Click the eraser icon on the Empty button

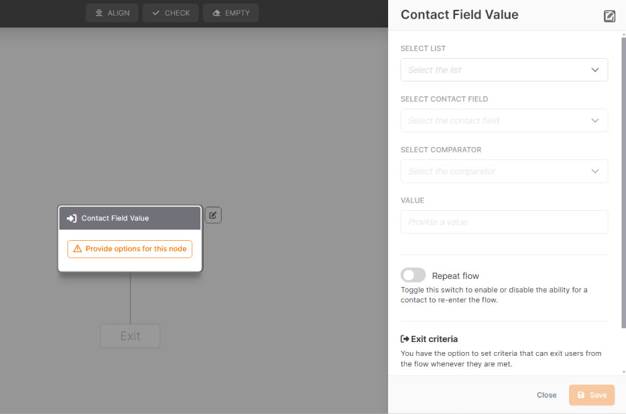click(217, 13)
